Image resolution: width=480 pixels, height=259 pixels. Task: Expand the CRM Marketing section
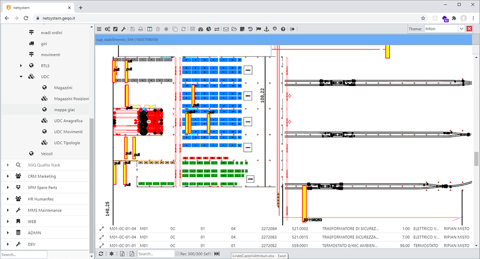8,176
